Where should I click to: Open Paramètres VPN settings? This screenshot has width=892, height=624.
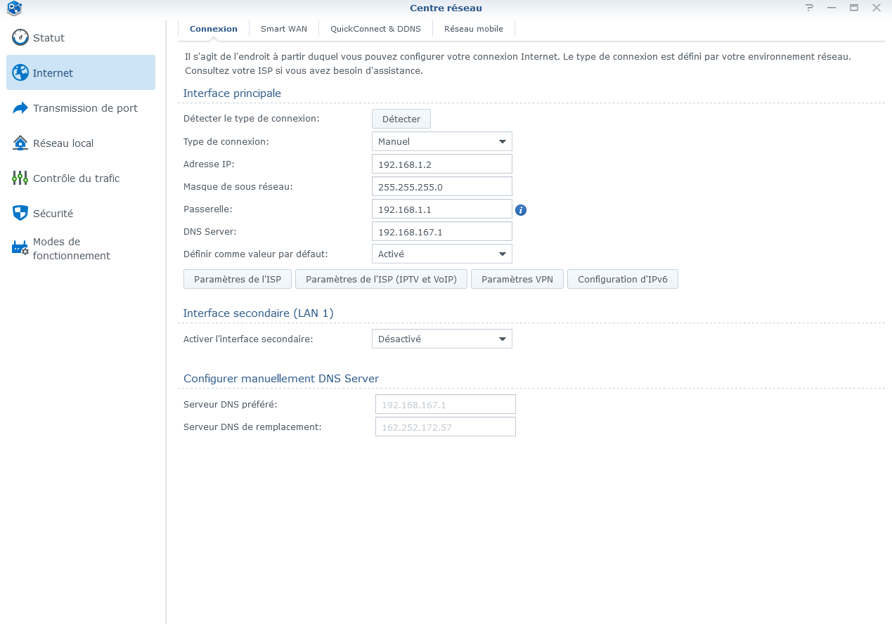tap(517, 279)
